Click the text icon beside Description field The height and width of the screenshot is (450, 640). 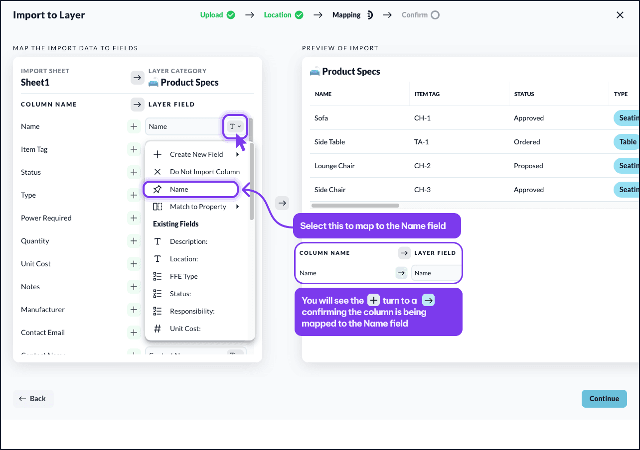click(158, 241)
